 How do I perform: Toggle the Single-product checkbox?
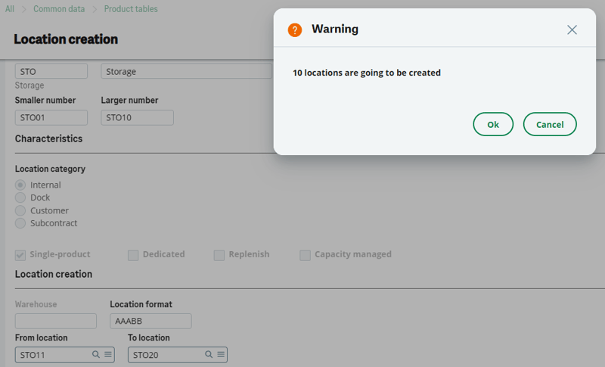pos(20,255)
